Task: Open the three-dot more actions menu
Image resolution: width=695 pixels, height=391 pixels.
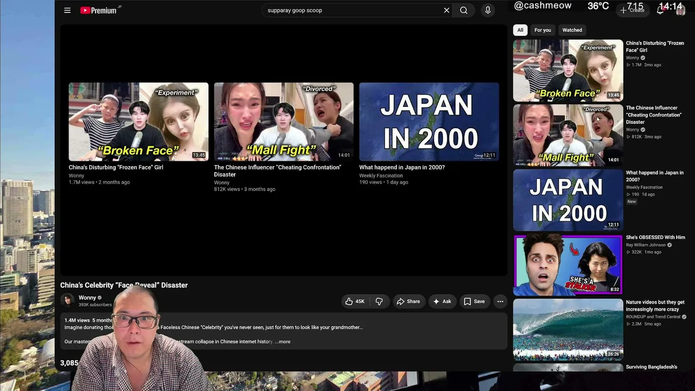Action: pyautogui.click(x=500, y=301)
